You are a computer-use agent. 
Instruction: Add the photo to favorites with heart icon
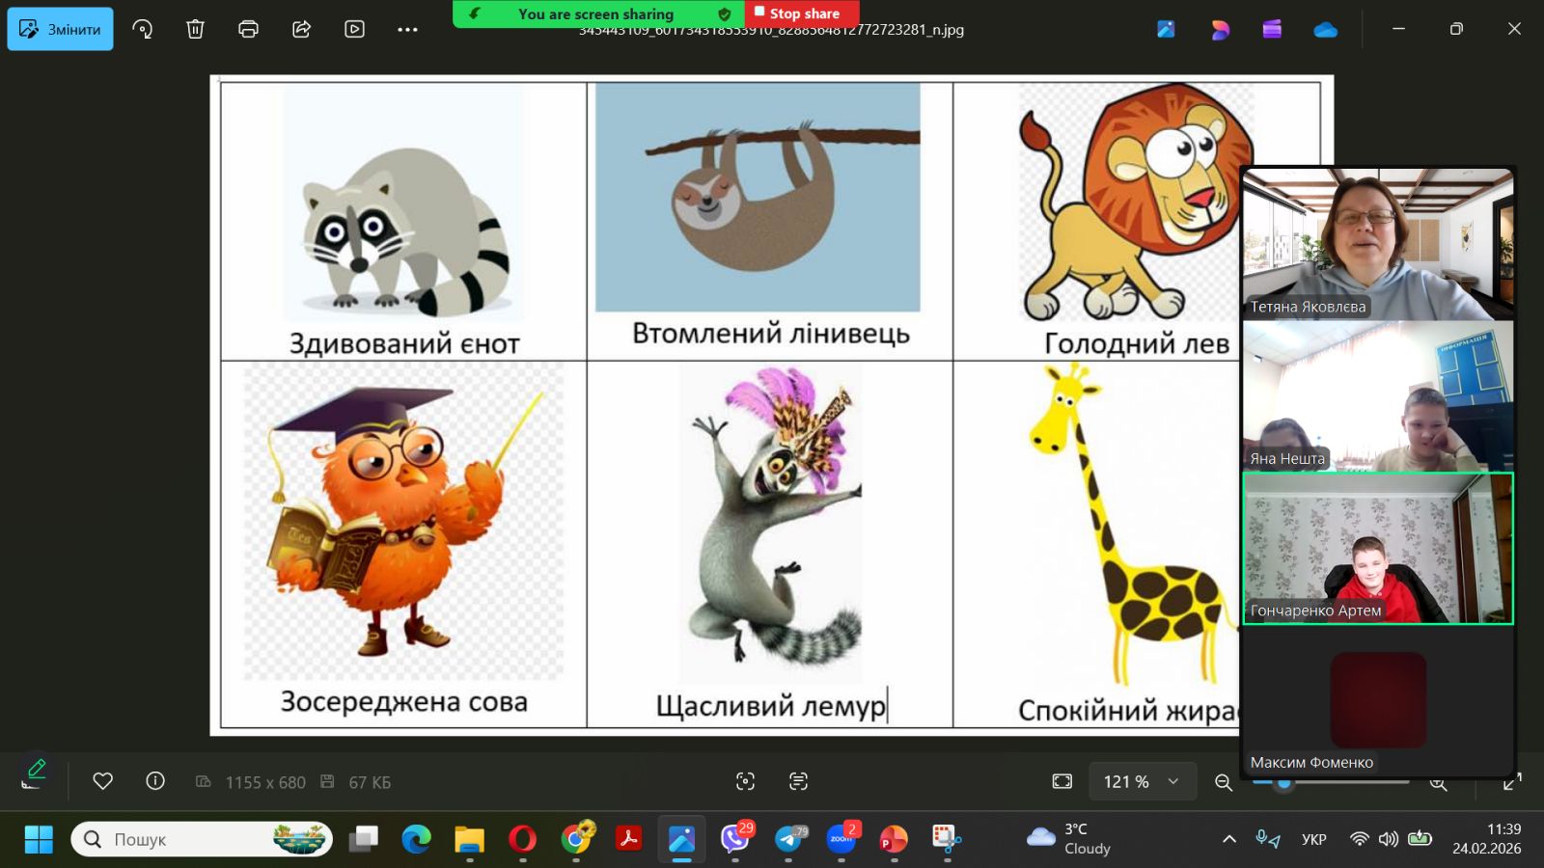[102, 781]
